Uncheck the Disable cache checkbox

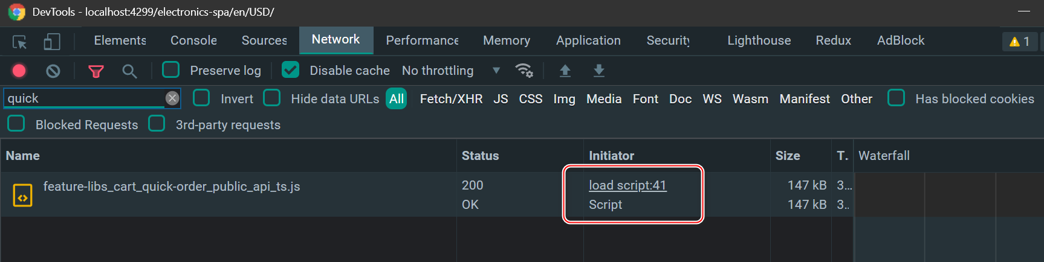tap(291, 70)
